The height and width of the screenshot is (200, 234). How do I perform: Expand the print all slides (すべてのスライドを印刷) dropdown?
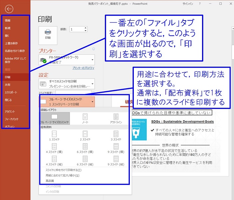(x=67, y=84)
